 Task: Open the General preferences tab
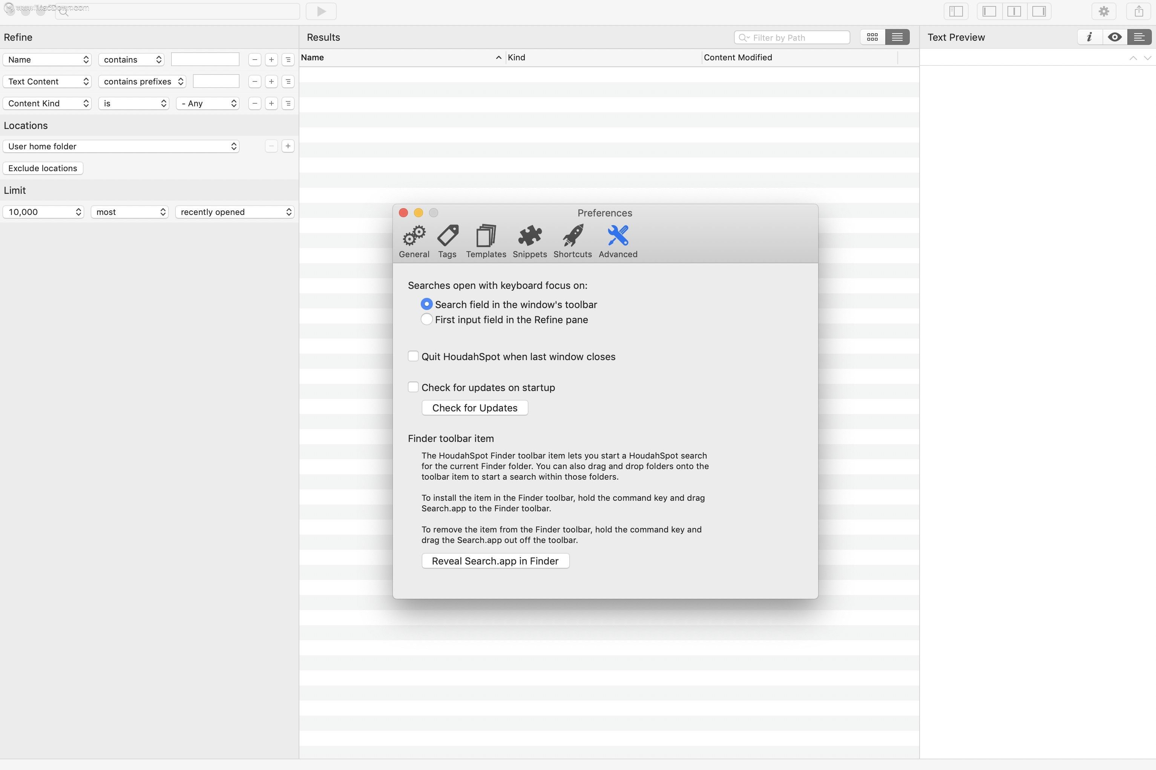click(414, 242)
